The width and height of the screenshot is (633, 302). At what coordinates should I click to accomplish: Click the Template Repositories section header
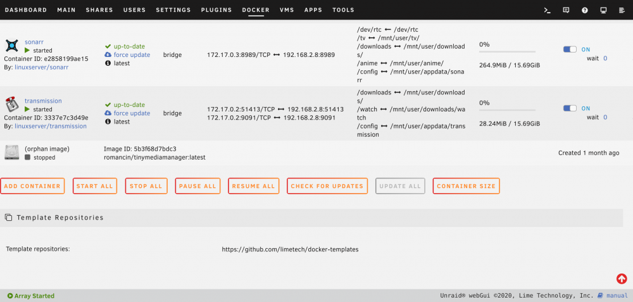coord(311,218)
